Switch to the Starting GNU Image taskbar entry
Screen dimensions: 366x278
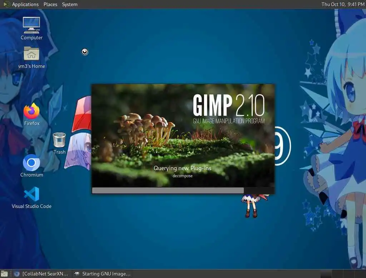(x=102, y=274)
